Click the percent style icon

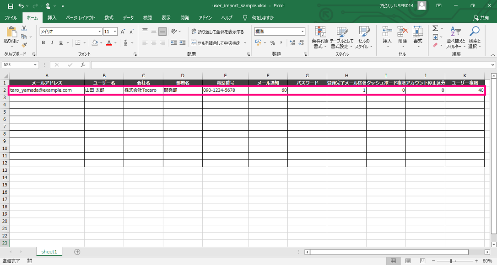click(x=272, y=42)
